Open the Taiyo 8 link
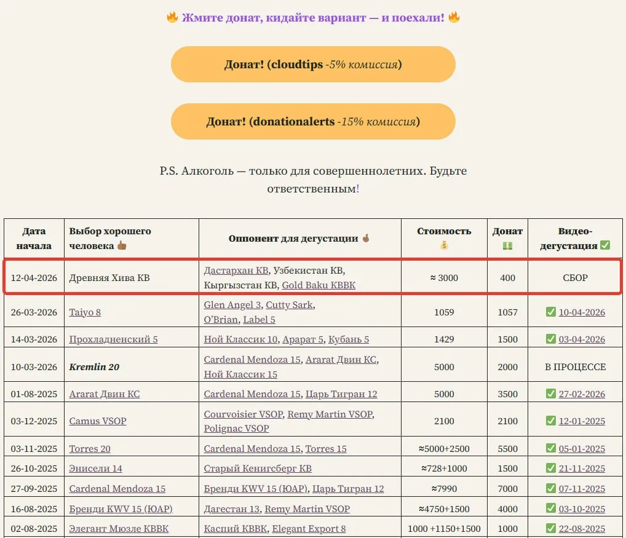 click(x=85, y=312)
